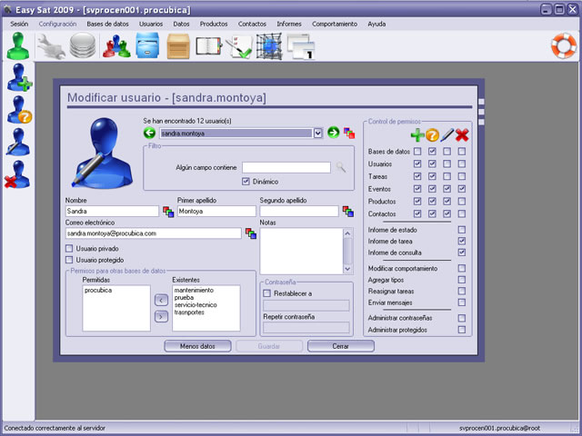The height and width of the screenshot is (436, 582).
Task: Click colored squares icon next to Nombre field
Action: pos(168,212)
